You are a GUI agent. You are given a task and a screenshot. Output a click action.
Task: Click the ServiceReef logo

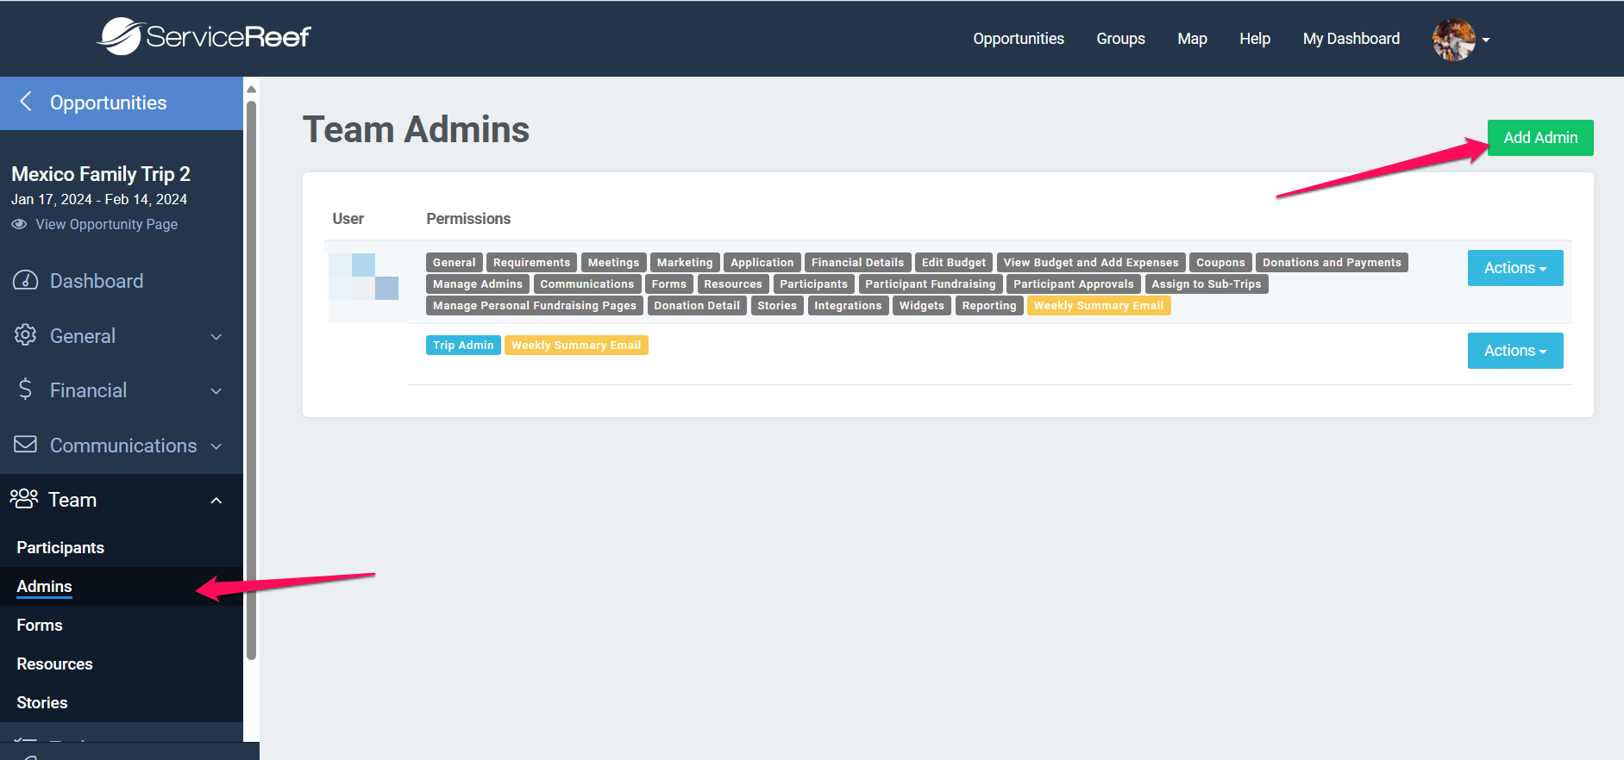(x=204, y=36)
